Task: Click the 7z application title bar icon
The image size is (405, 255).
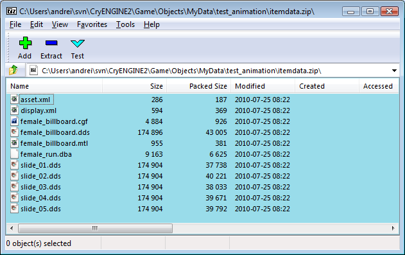Action: (x=12, y=11)
